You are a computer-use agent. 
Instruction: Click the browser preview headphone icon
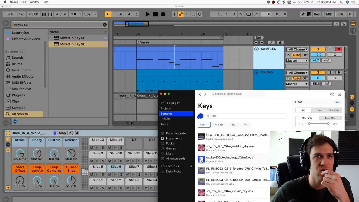pos(15,121)
